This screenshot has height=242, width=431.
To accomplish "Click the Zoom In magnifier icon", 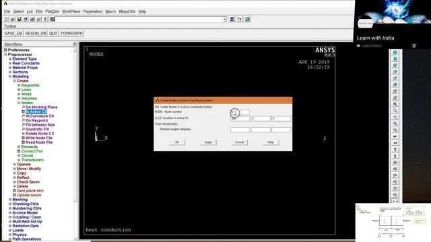I will [x=395, y=124].
